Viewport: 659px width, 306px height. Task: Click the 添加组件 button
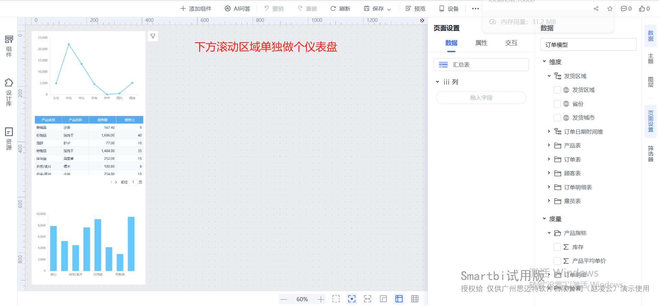pos(196,9)
